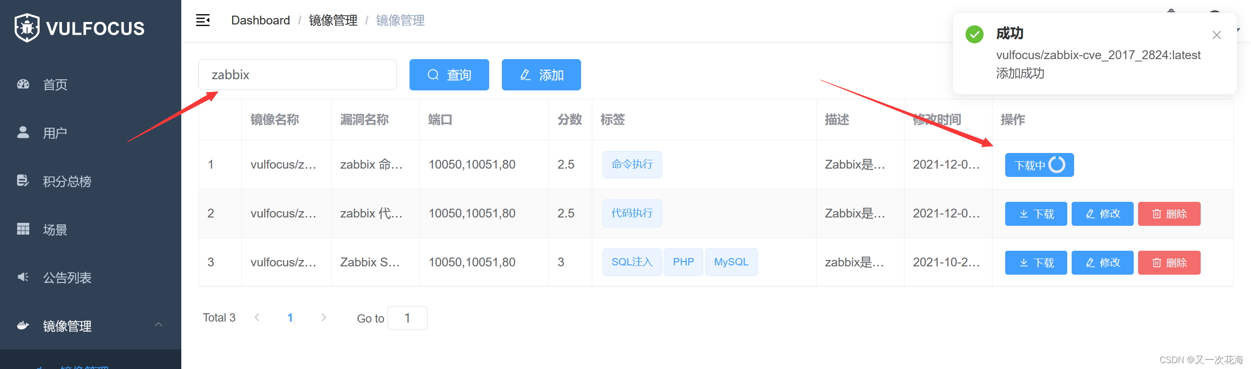The width and height of the screenshot is (1251, 369).
Task: Click 删除 button in row 3
Action: (x=1169, y=263)
